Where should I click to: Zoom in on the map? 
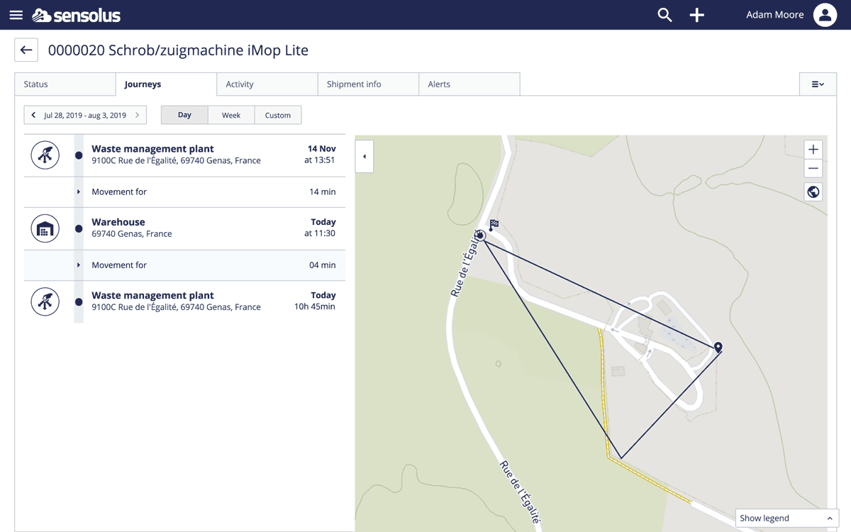tap(813, 150)
